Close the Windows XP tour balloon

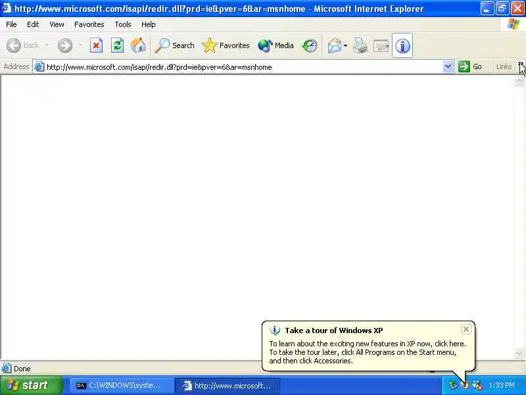tap(466, 329)
